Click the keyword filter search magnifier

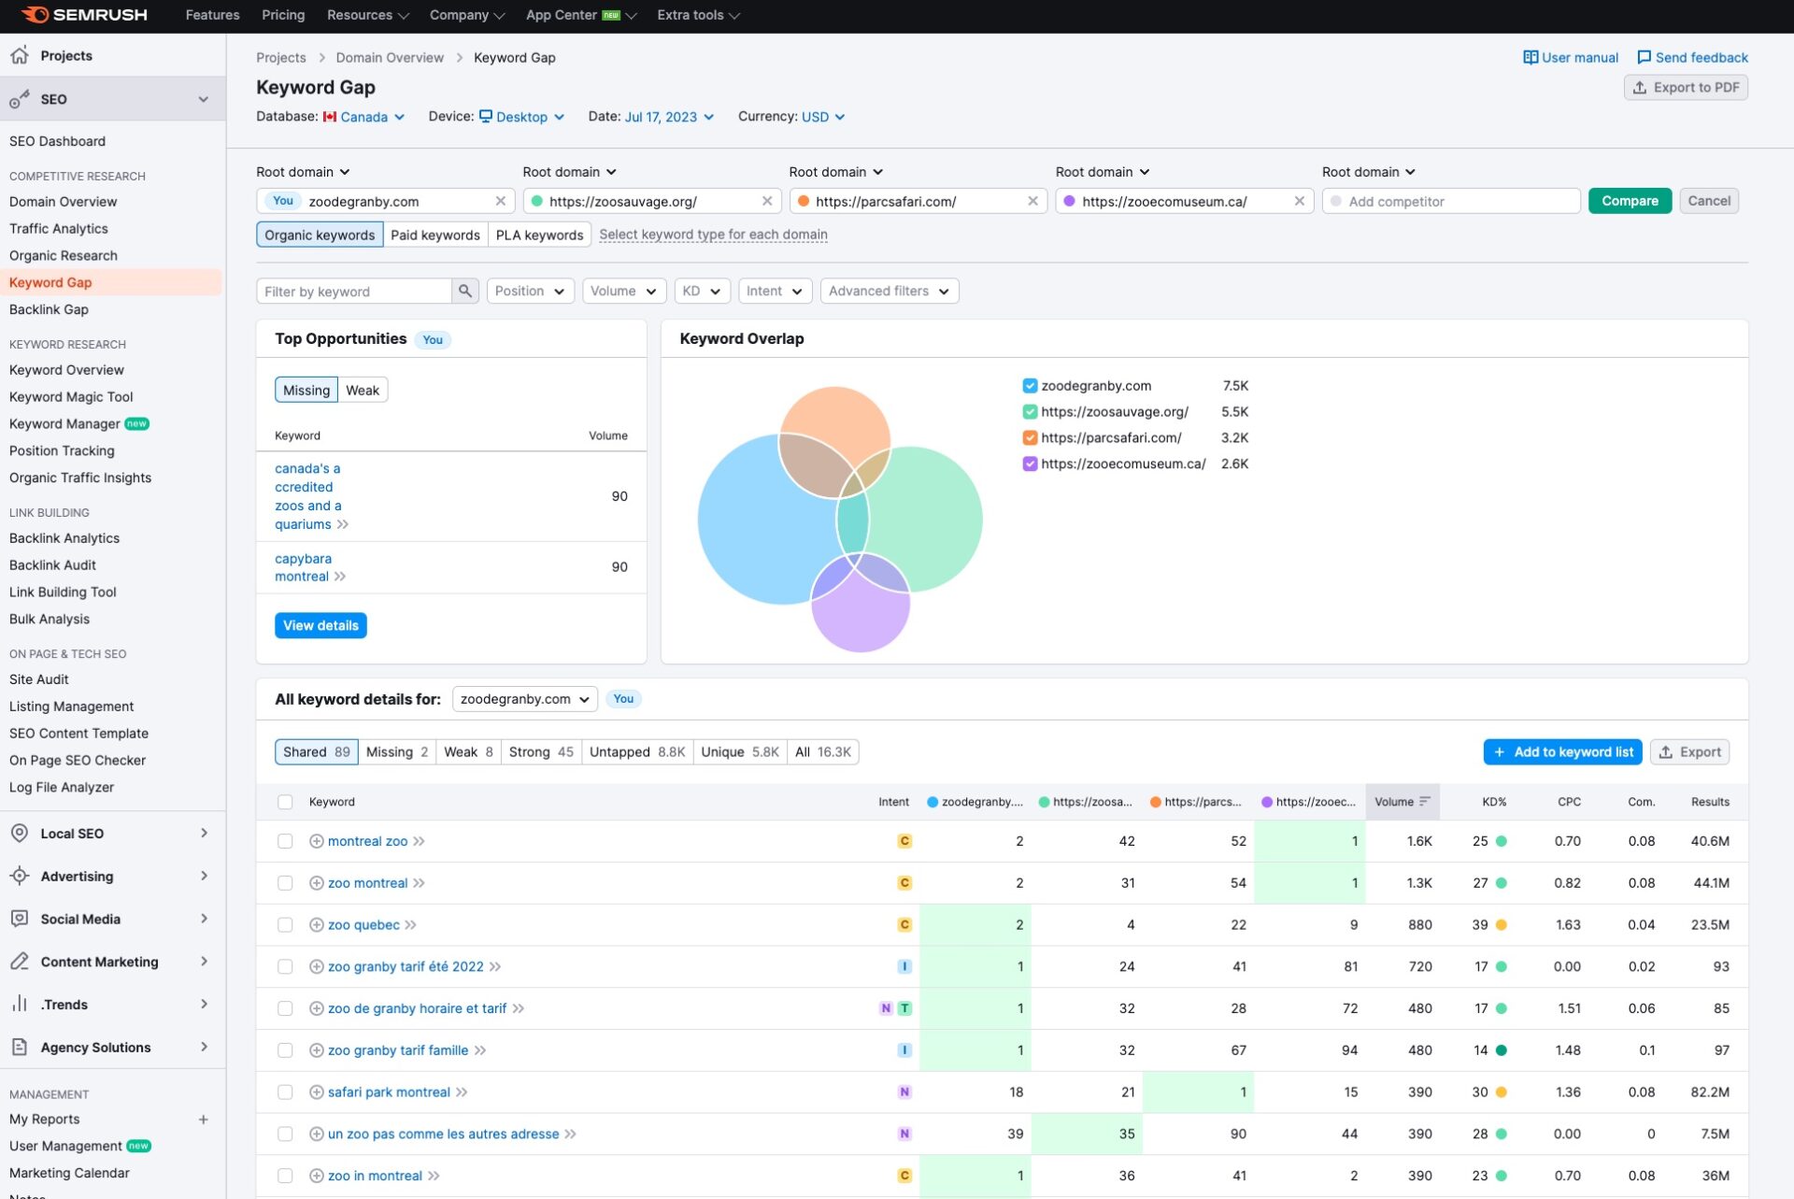(464, 291)
